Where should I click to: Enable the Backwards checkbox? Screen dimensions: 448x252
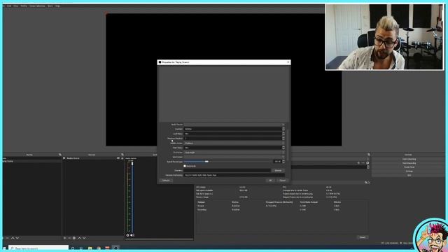click(185, 166)
